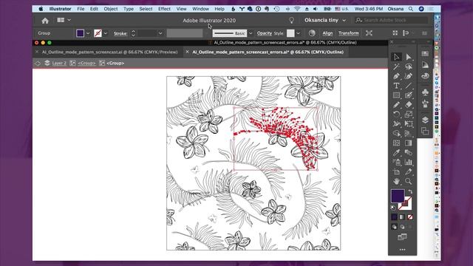Image resolution: width=473 pixels, height=266 pixels.
Task: Select the Eraser tool
Action: click(x=409, y=105)
